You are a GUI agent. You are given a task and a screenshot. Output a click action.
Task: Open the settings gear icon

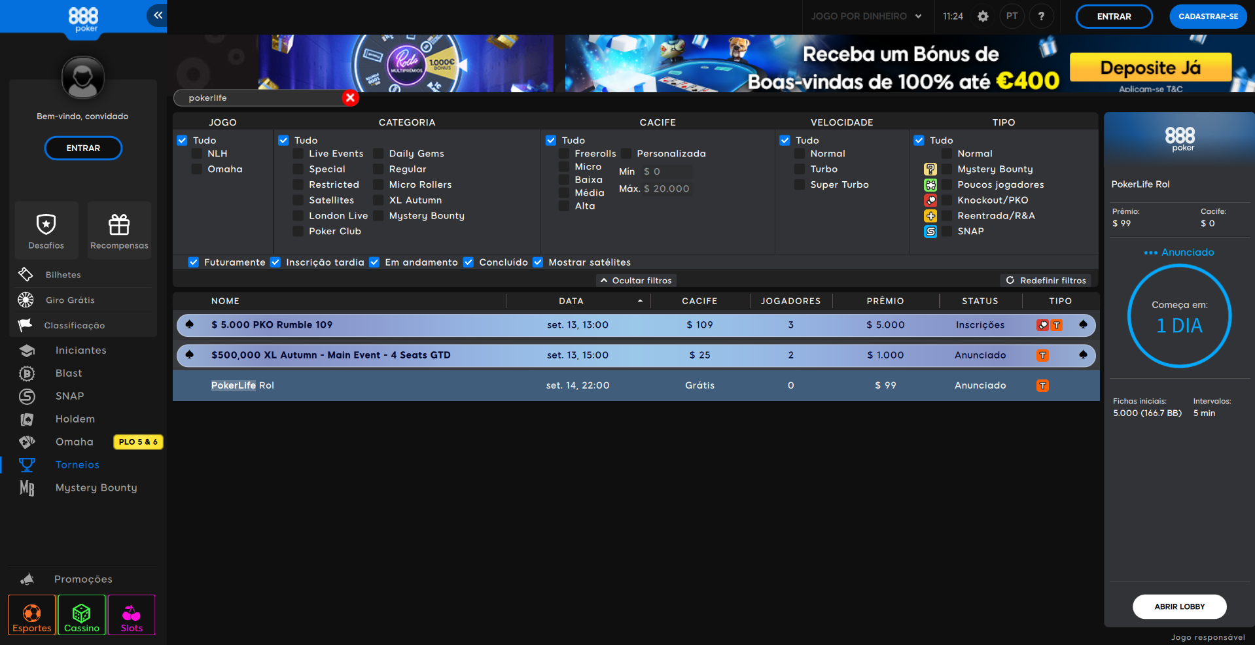tap(983, 16)
